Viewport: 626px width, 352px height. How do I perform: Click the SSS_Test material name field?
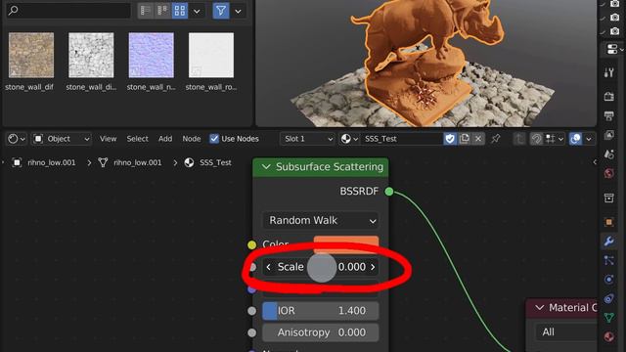(x=401, y=139)
